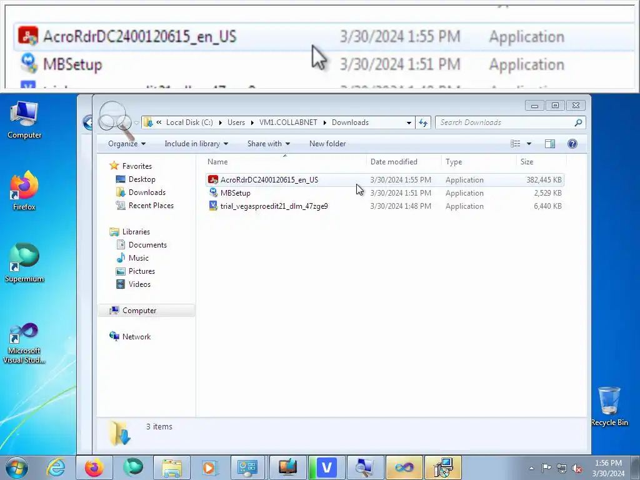Image resolution: width=640 pixels, height=480 pixels.
Task: Select the trial_vegasproedit21_dlm_47zge9 file
Action: tap(385, 206)
